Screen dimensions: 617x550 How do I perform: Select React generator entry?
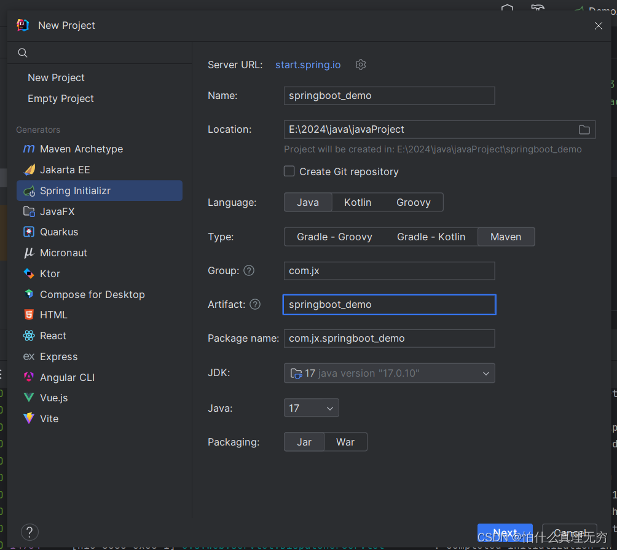click(x=100, y=336)
